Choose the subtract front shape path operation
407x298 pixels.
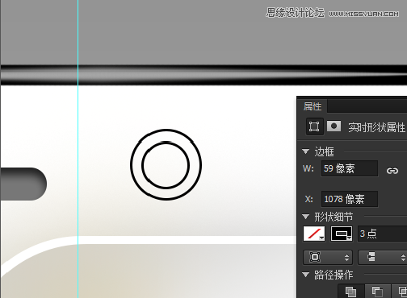(377, 292)
